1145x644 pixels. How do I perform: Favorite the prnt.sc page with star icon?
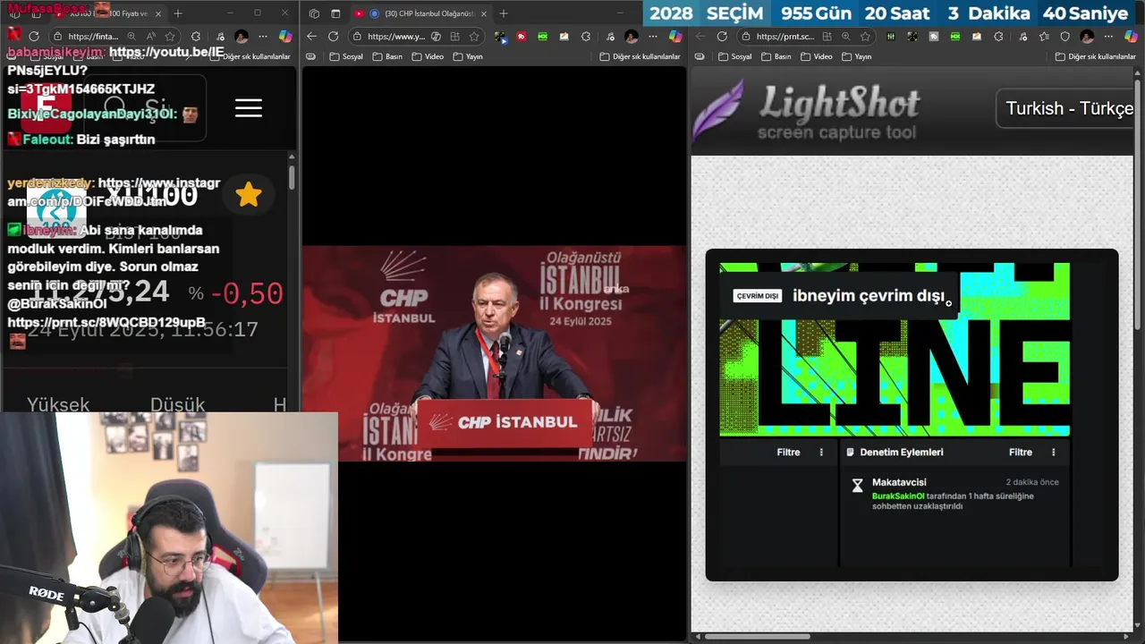click(865, 37)
